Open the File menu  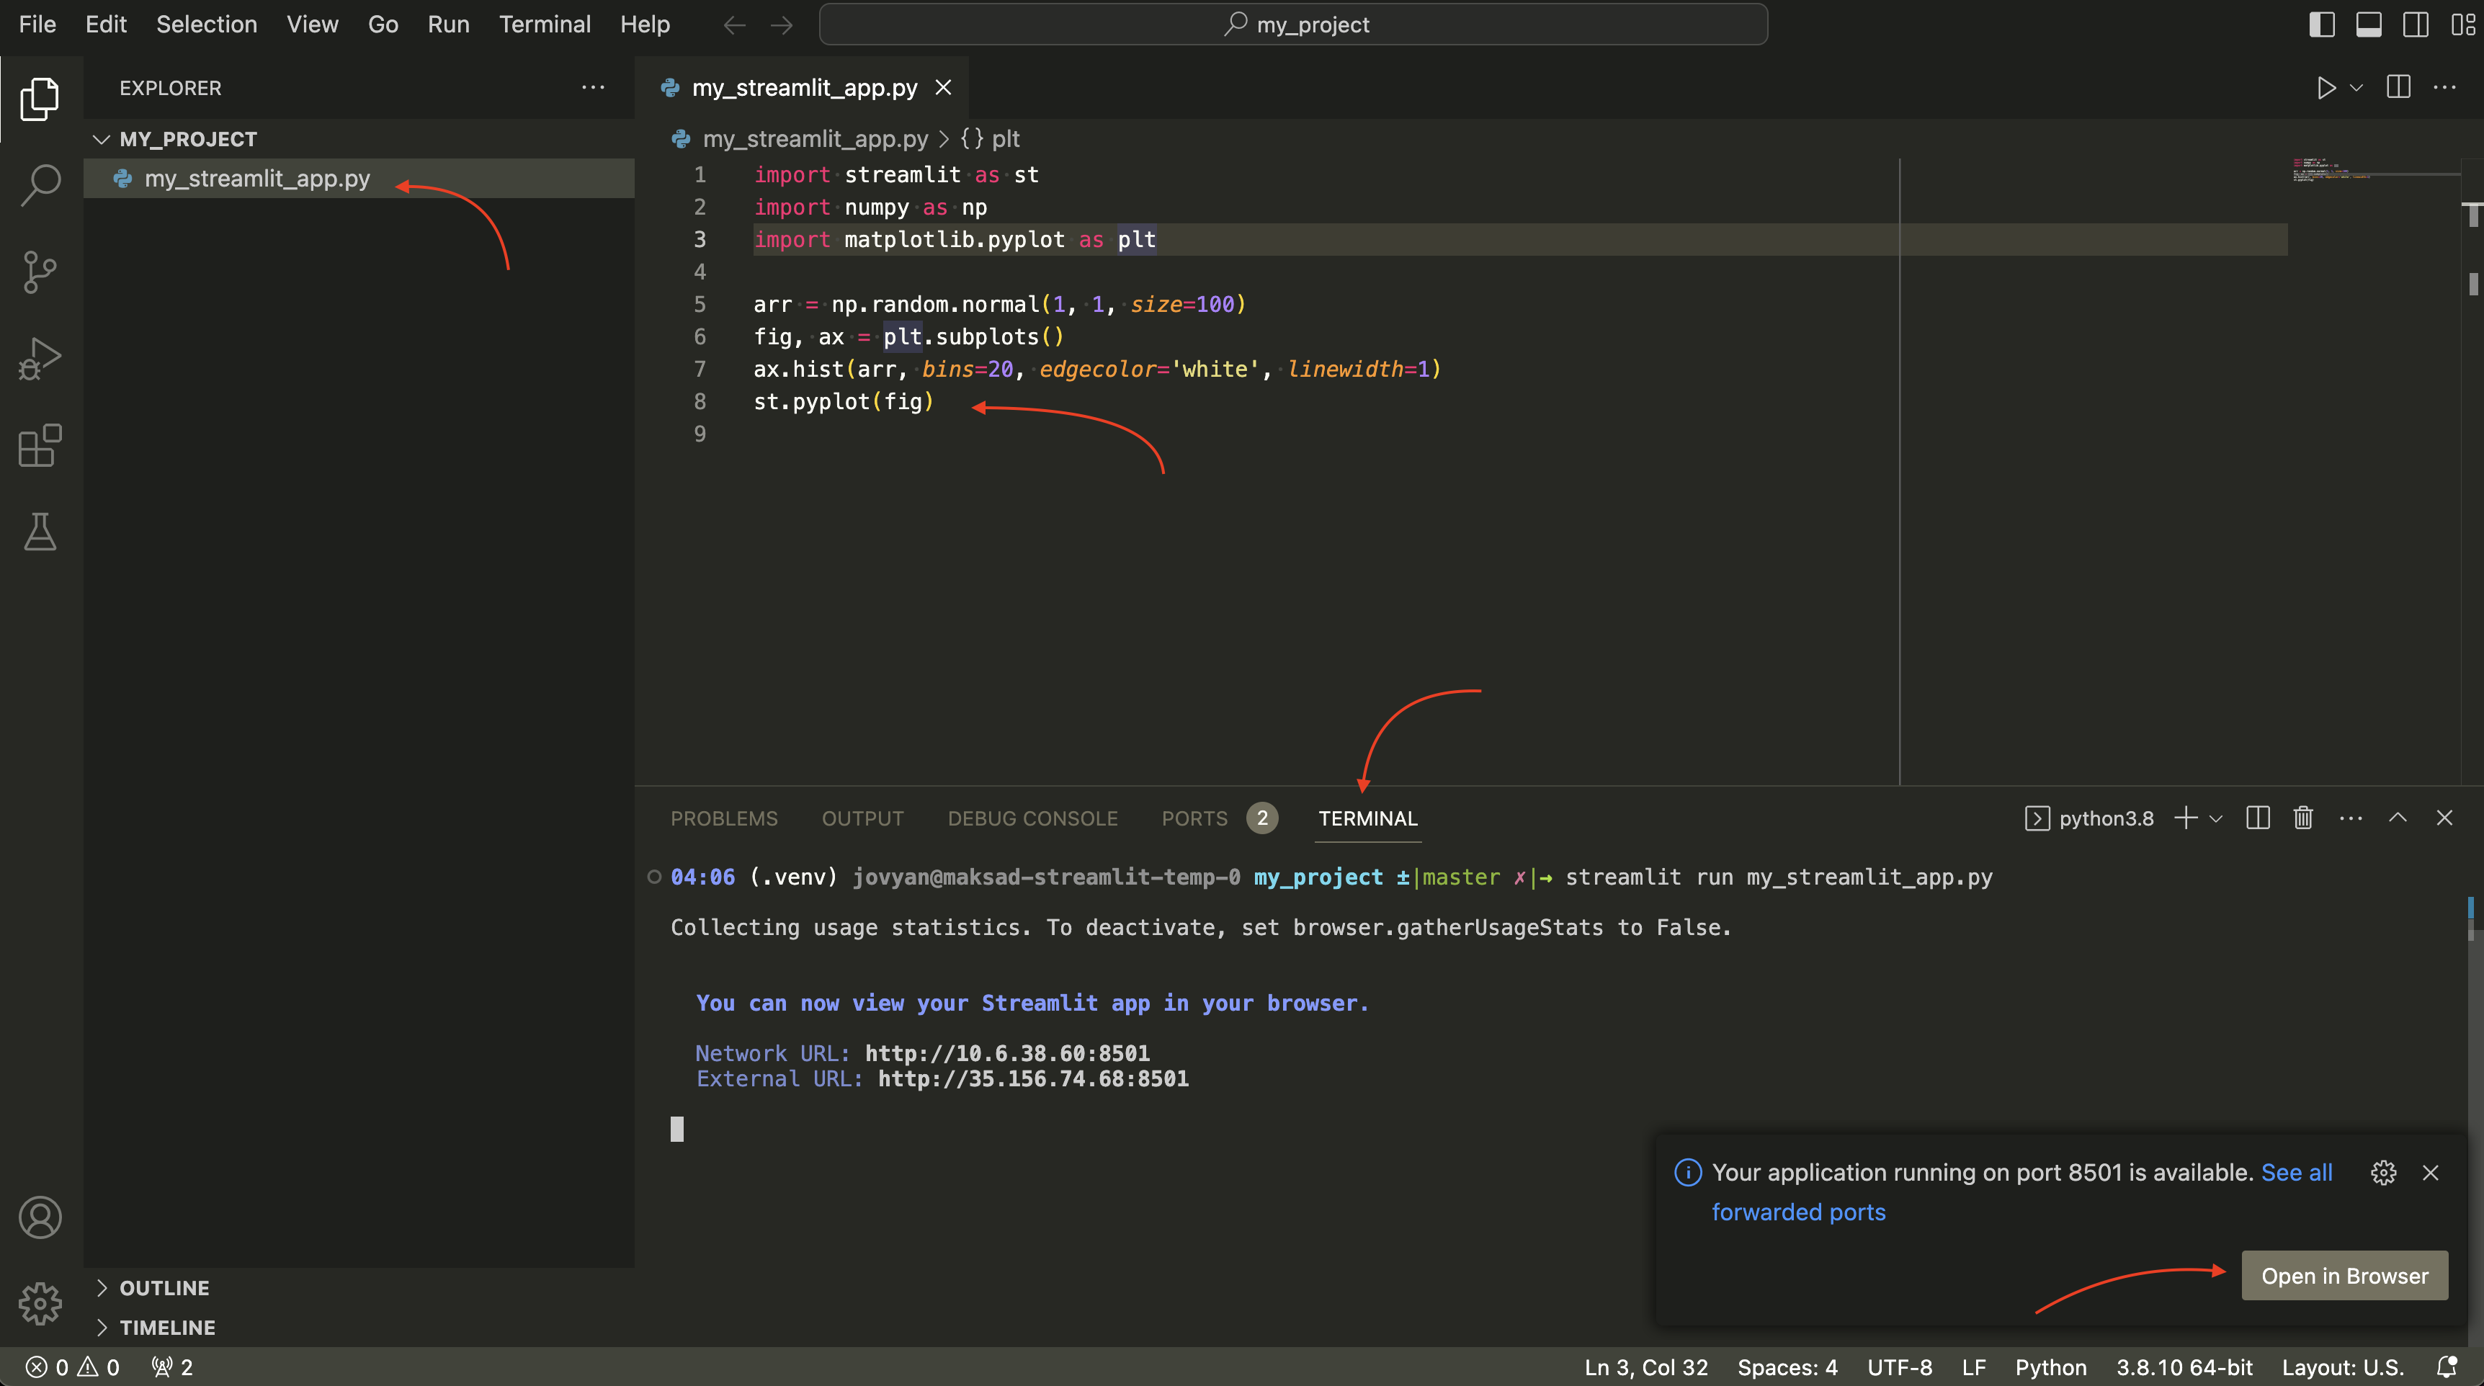tap(37, 24)
